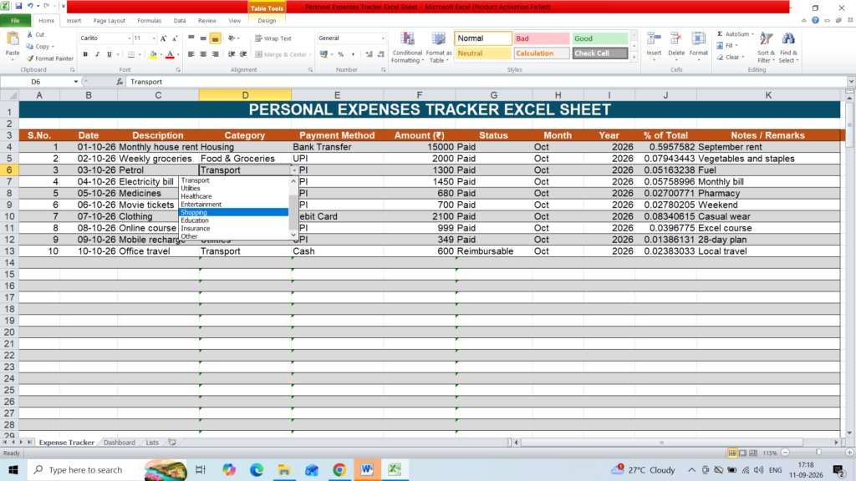Open the Insert ribbon tab
856x481 pixels.
point(74,21)
